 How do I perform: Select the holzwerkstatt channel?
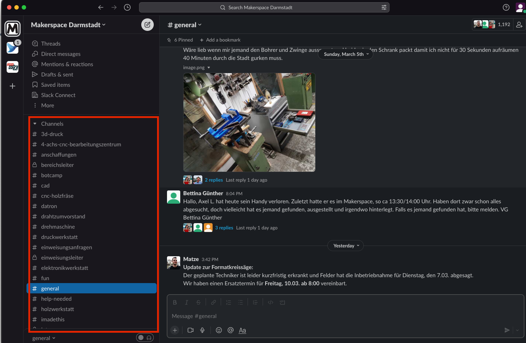57,309
